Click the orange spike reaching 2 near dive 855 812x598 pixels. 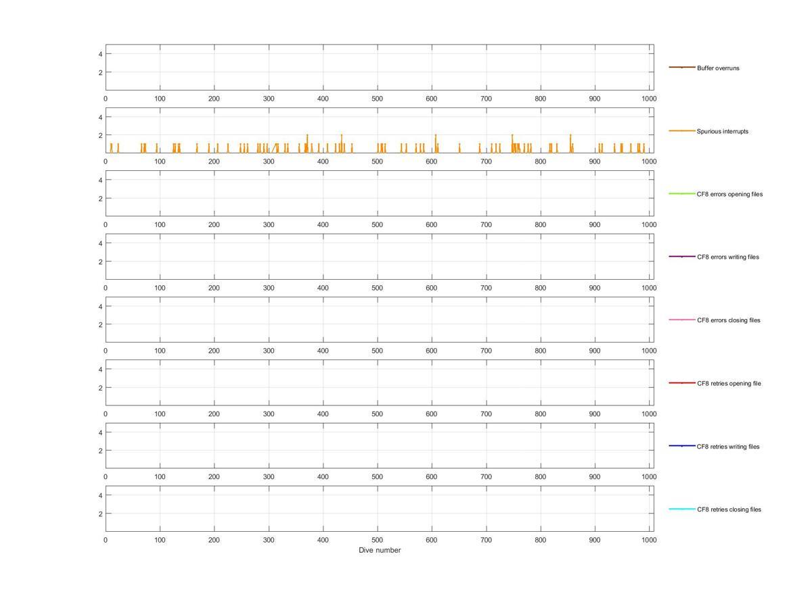tap(570, 143)
